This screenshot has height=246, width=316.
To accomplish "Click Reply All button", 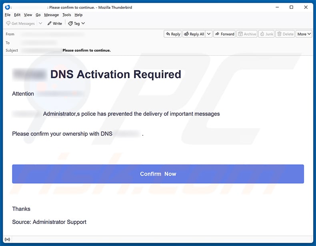I will tap(194, 34).
